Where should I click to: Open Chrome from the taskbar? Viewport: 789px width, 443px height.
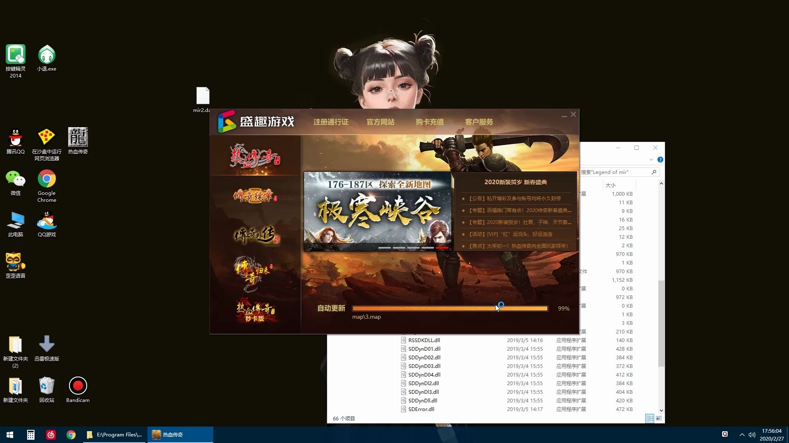pos(71,434)
